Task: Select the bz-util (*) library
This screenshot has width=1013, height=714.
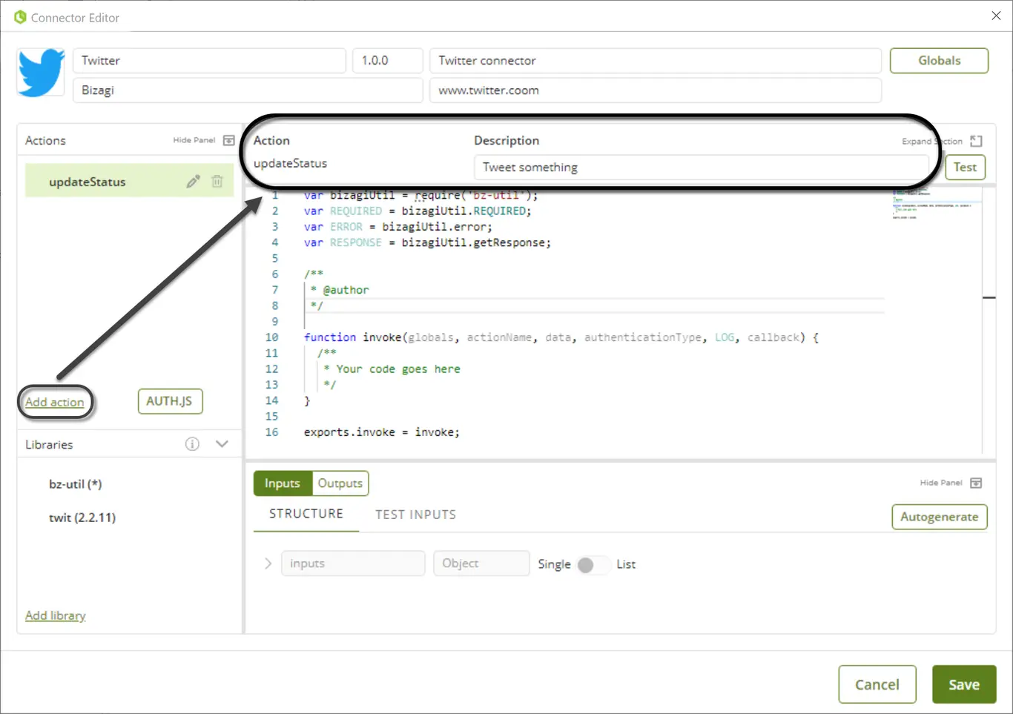Action: 75,484
